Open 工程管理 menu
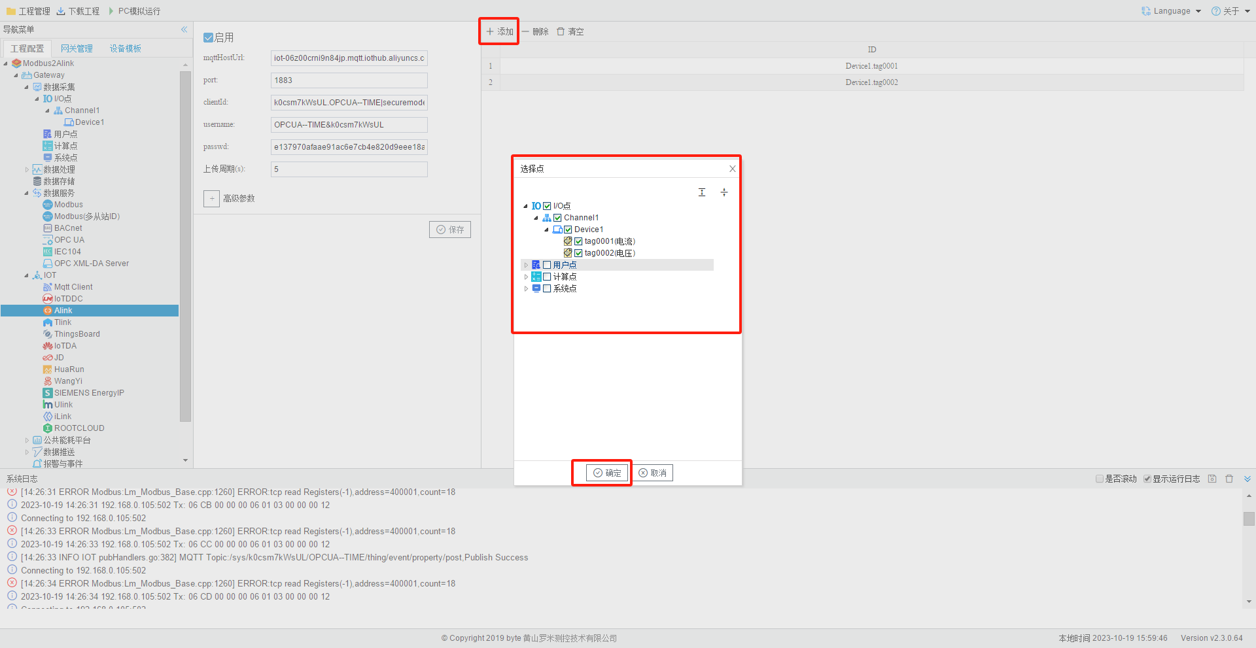 [28, 11]
